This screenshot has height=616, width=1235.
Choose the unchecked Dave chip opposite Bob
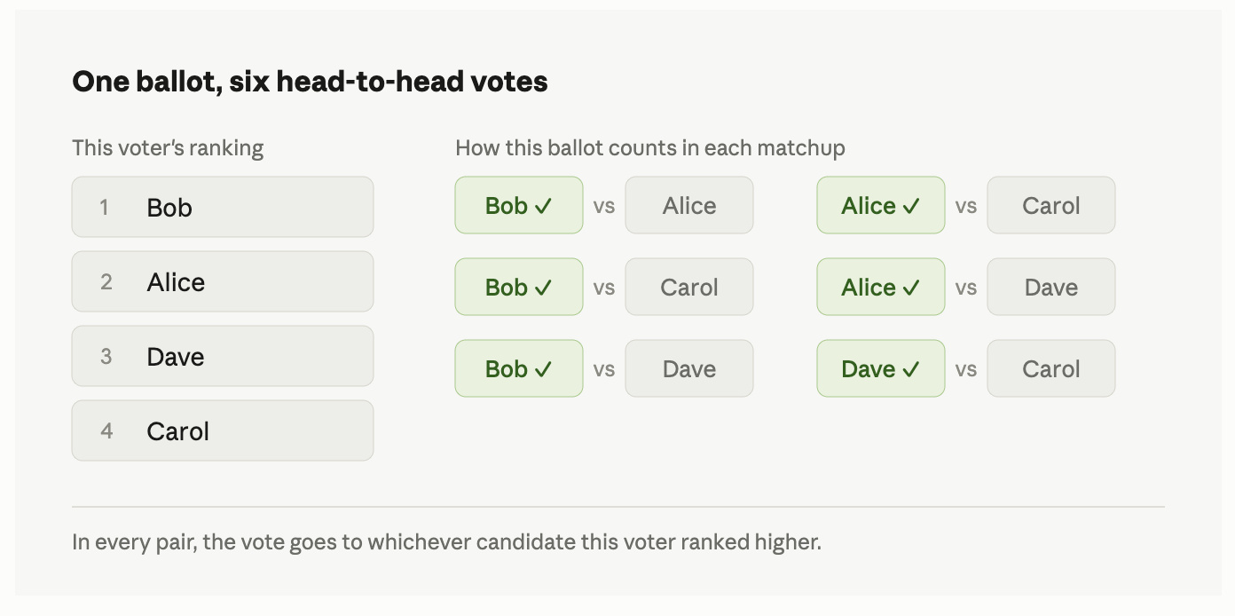point(689,368)
